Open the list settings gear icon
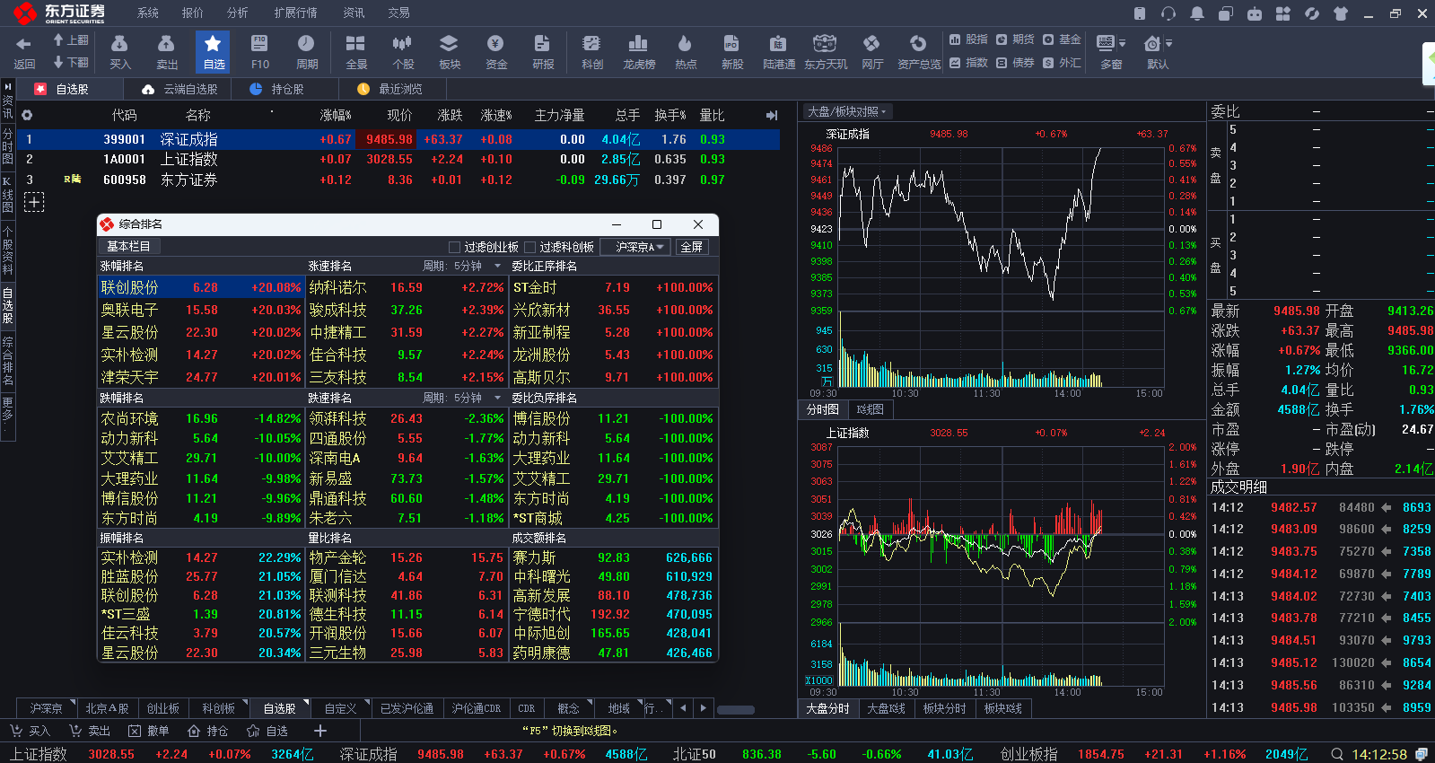Viewport: 1435px width, 763px height. (27, 115)
